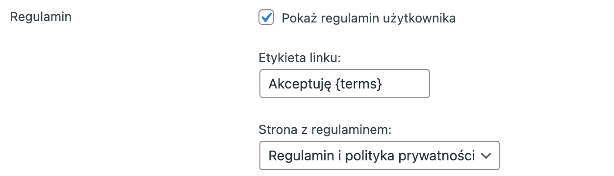The width and height of the screenshot is (614, 176).
Task: Expand the terms page selection list
Action: 379,156
